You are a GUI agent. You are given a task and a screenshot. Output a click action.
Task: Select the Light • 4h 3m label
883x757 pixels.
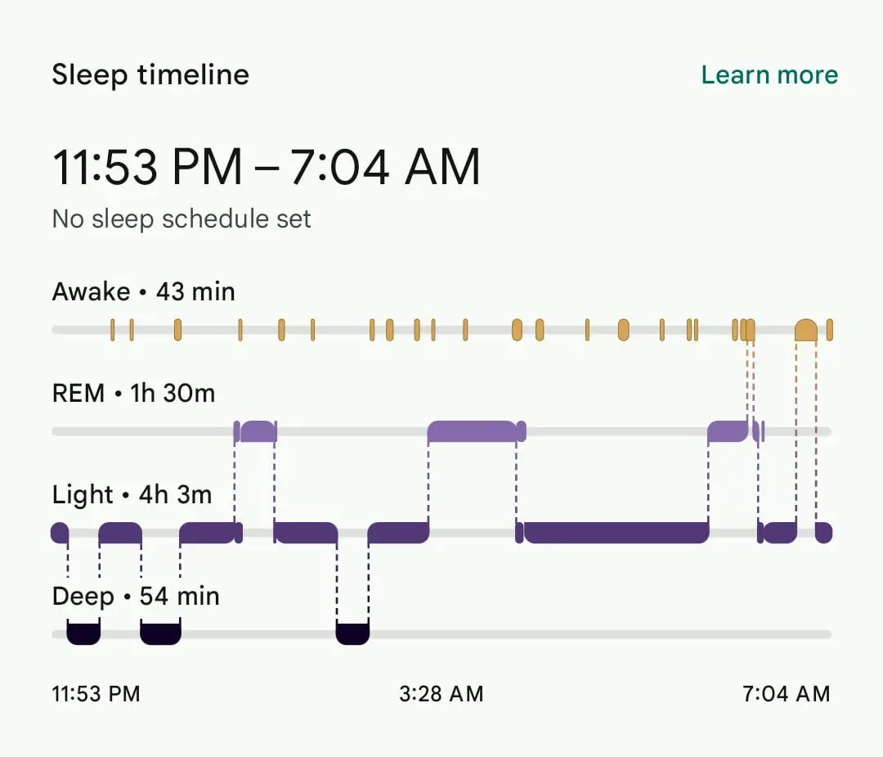click(x=132, y=494)
